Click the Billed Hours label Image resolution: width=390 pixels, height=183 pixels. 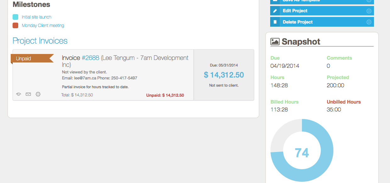(x=284, y=102)
